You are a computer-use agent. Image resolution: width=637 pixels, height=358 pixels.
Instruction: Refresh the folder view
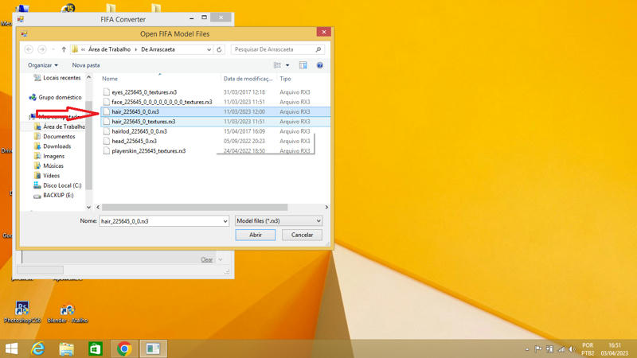click(x=220, y=49)
